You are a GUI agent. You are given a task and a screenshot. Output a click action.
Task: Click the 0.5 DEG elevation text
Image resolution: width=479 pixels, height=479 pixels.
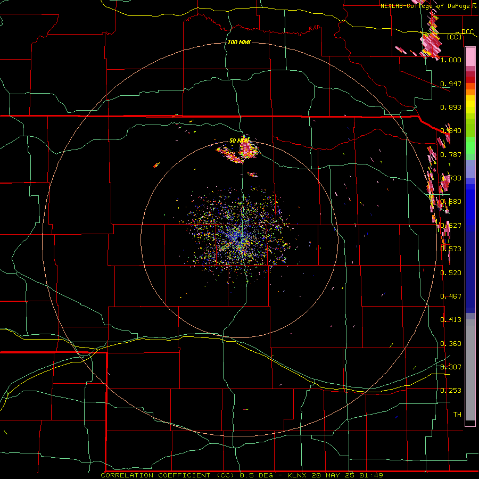point(258,475)
